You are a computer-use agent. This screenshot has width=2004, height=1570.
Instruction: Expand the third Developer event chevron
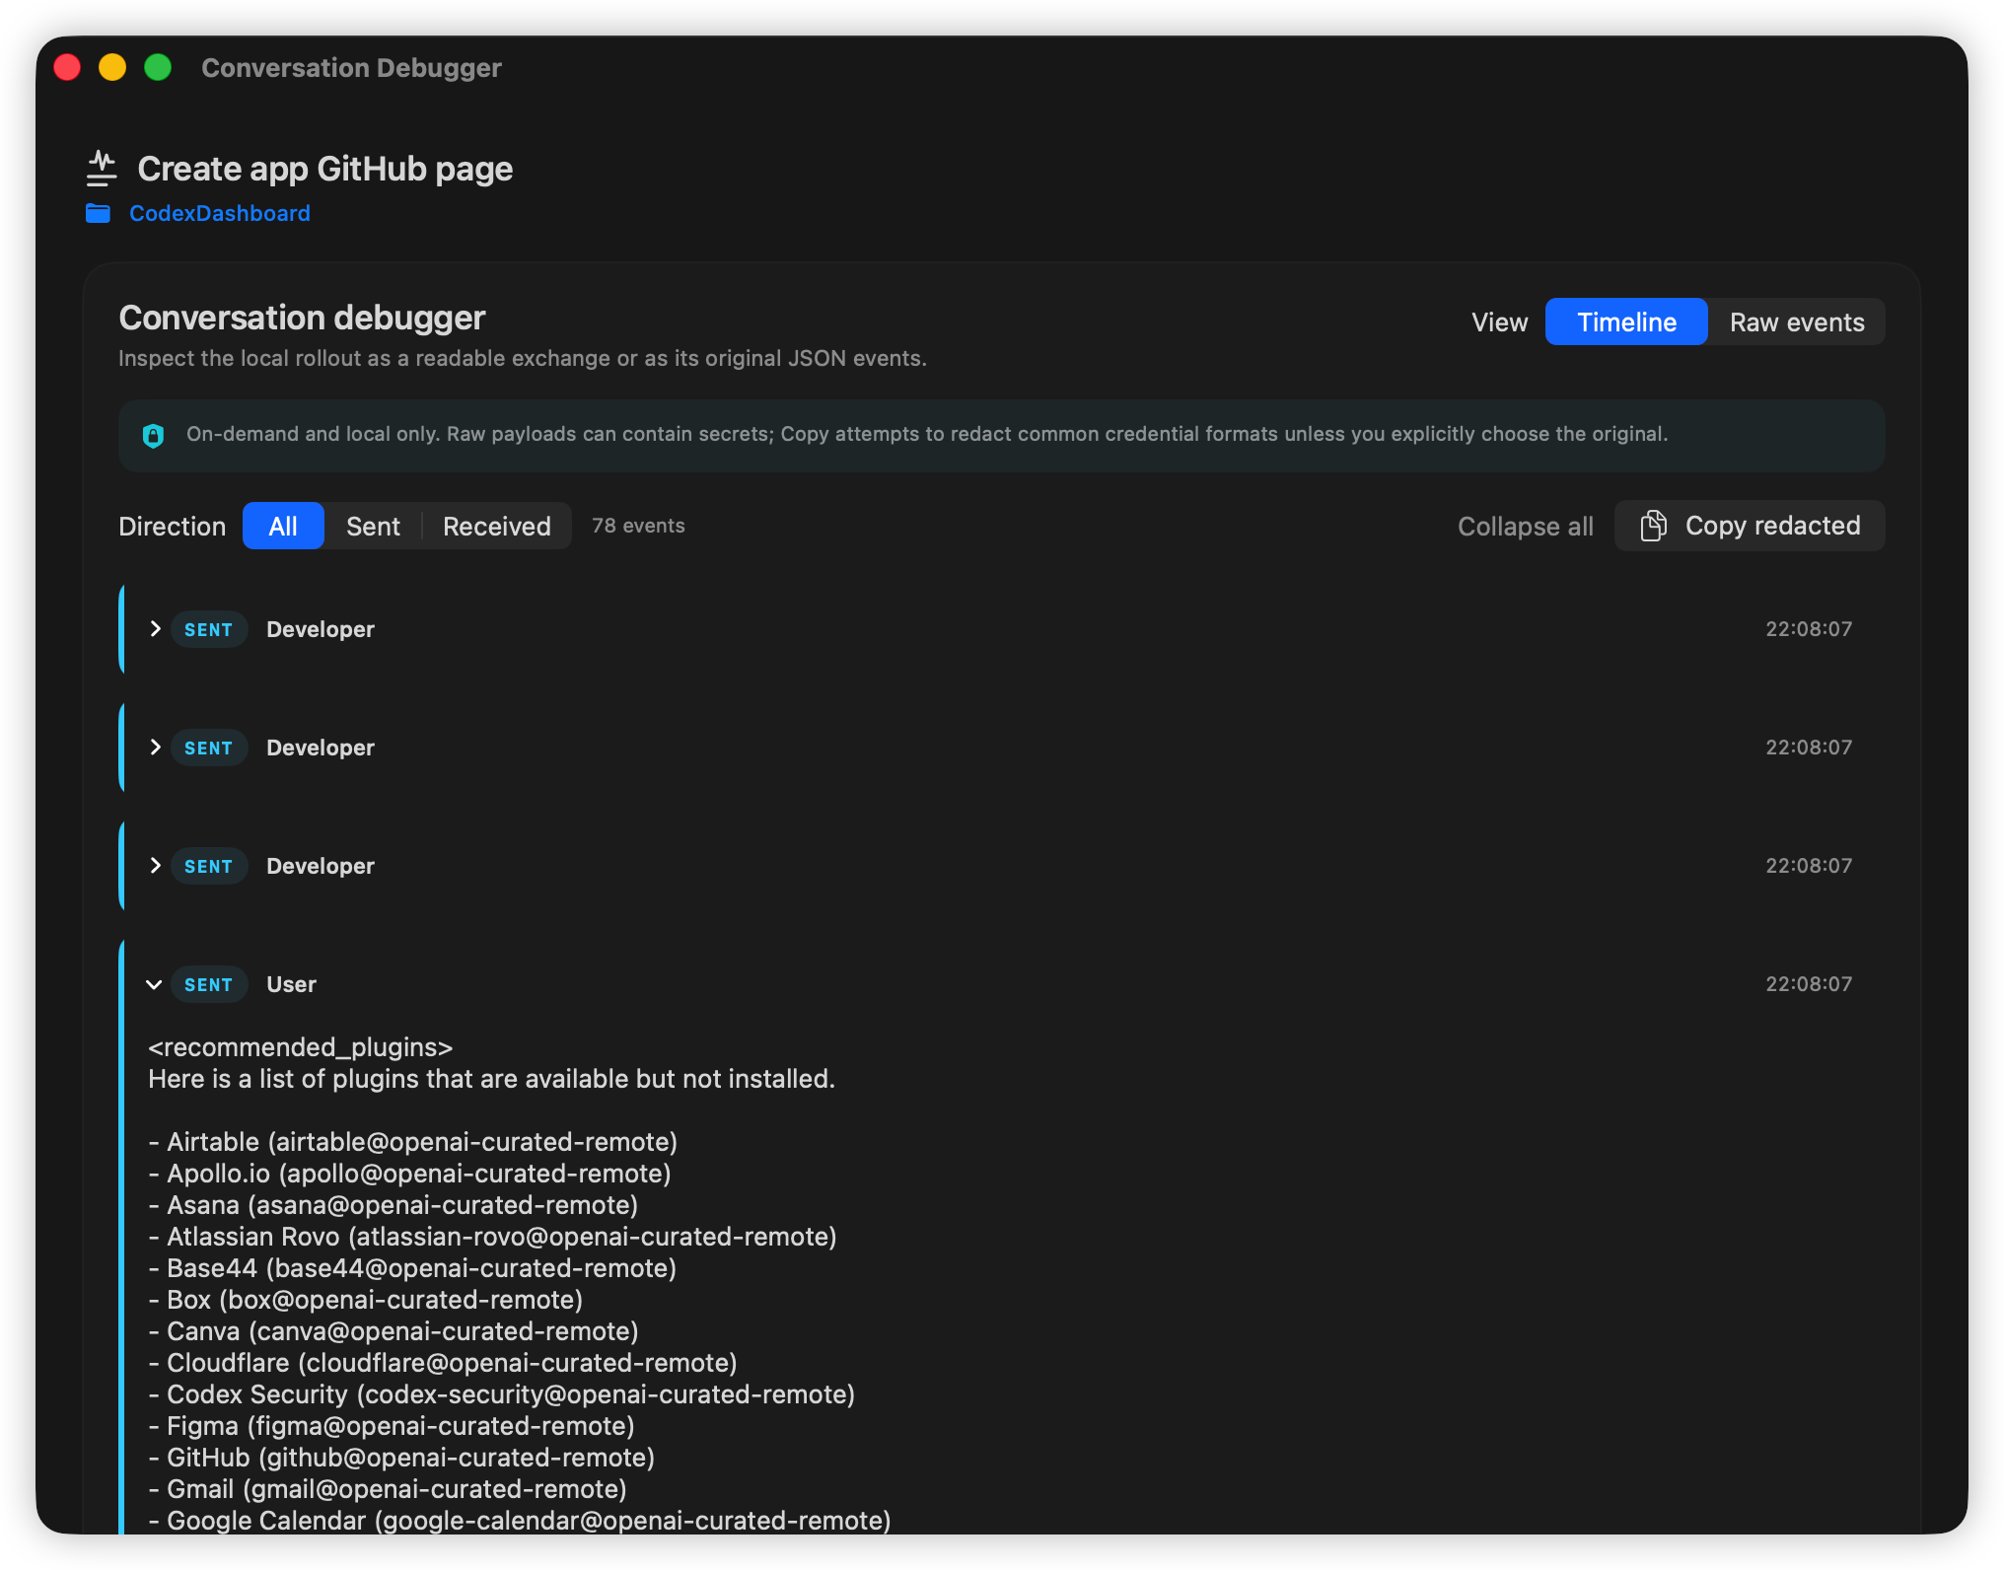click(x=155, y=865)
